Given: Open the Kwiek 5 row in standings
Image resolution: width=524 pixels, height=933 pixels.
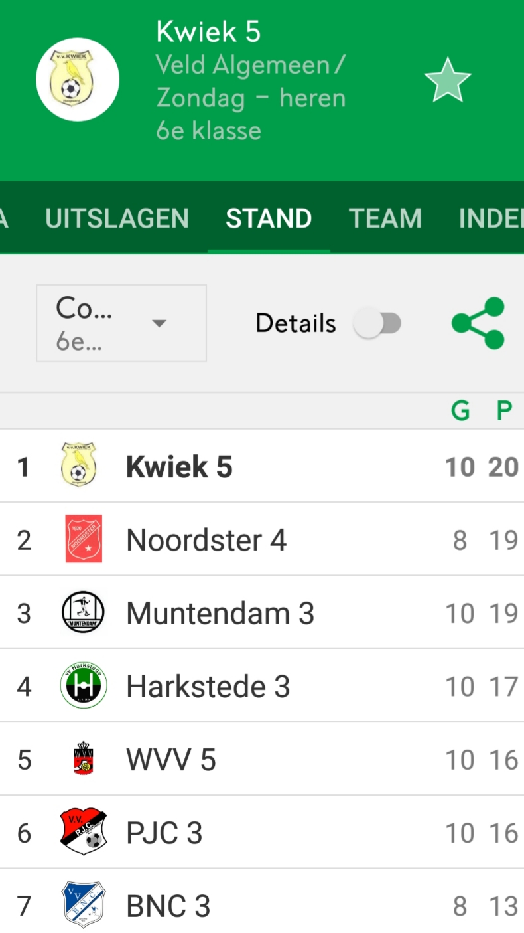Looking at the screenshot, I should click(262, 466).
